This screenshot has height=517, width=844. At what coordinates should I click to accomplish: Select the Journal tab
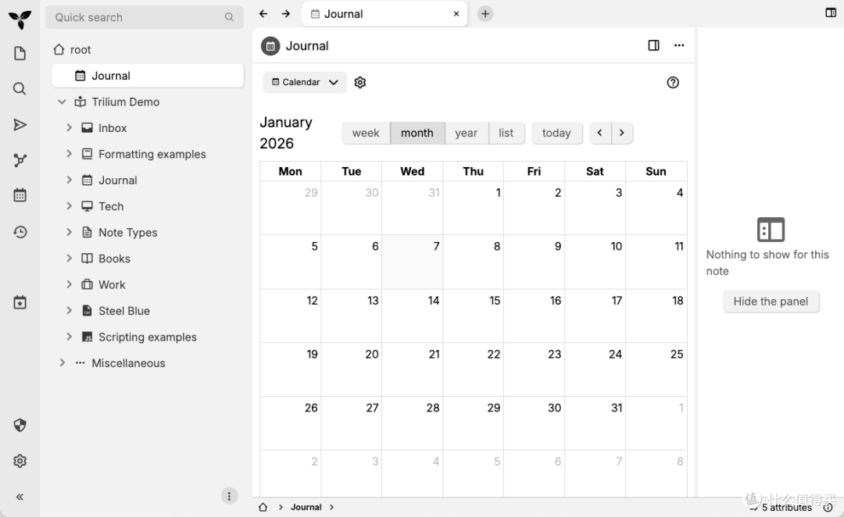[384, 14]
